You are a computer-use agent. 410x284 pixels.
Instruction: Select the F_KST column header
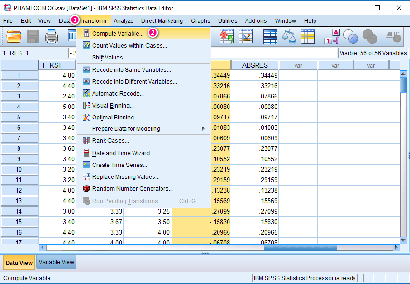(57, 65)
